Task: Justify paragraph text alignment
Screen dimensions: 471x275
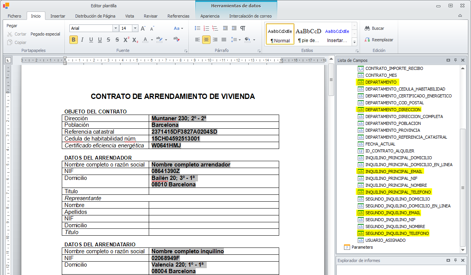Action: point(224,40)
